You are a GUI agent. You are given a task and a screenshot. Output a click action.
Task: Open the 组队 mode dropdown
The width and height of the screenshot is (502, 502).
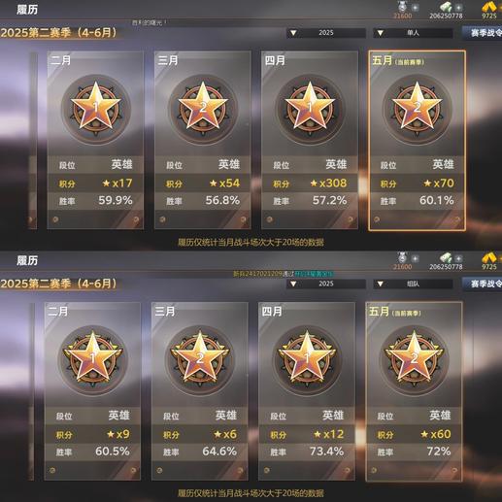coord(413,284)
